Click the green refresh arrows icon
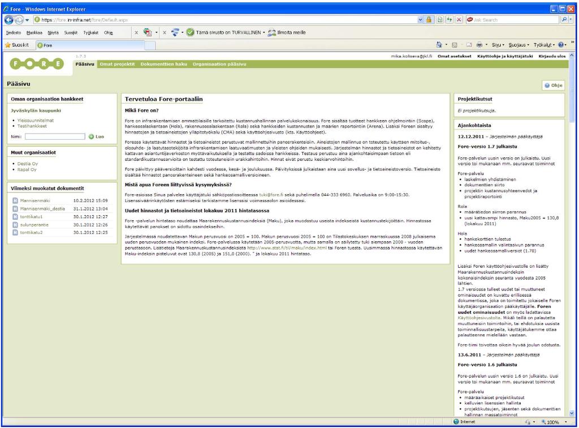The width and height of the screenshot is (579, 428). click(450, 20)
